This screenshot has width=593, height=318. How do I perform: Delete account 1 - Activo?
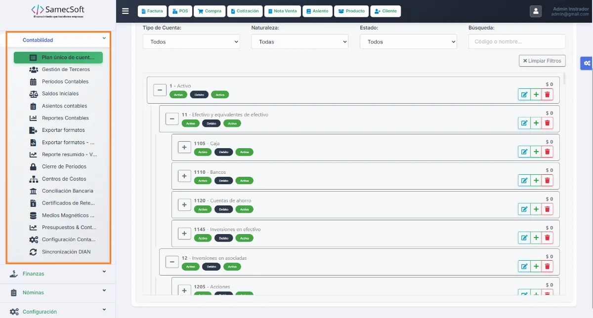click(547, 94)
